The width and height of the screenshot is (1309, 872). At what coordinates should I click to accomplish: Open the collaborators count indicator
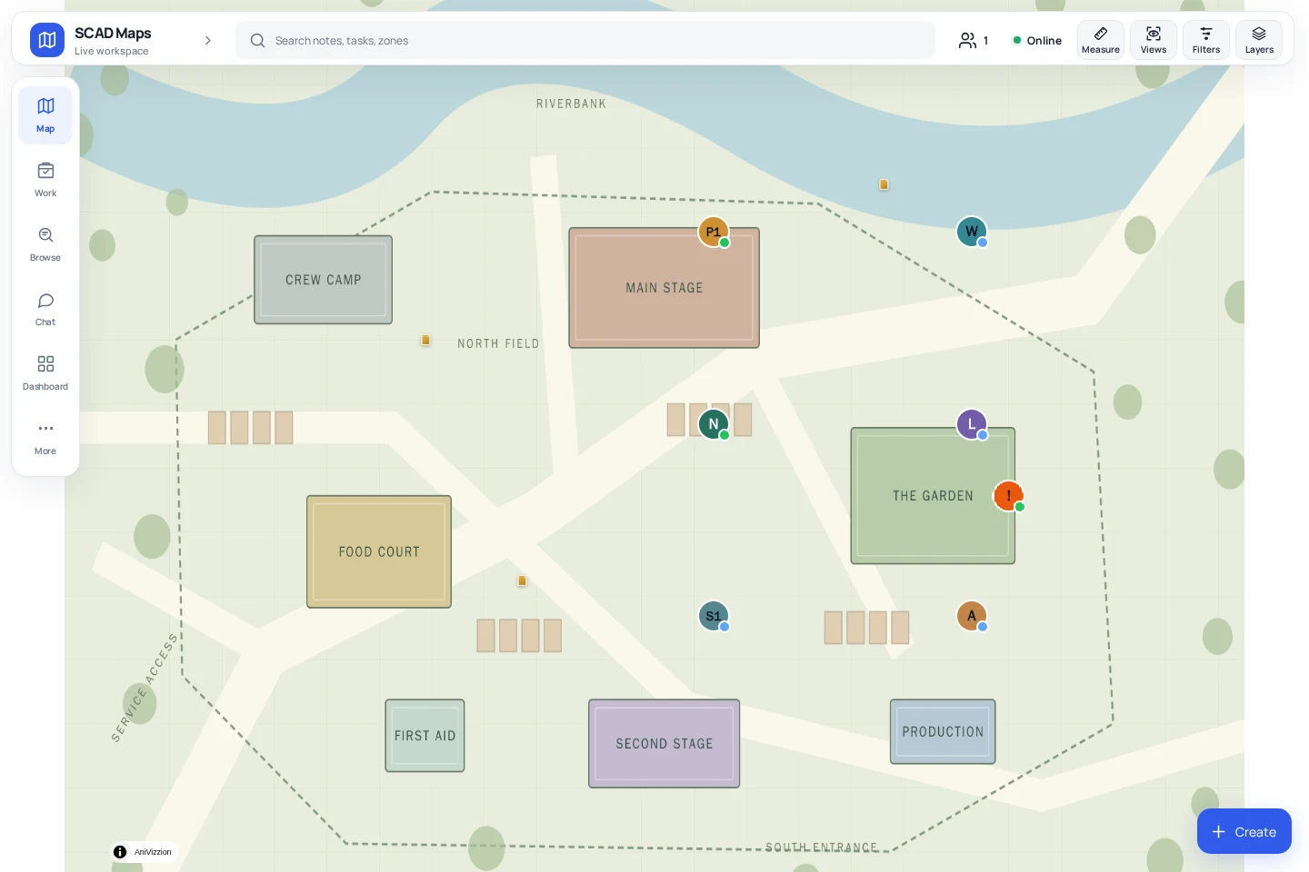(974, 40)
